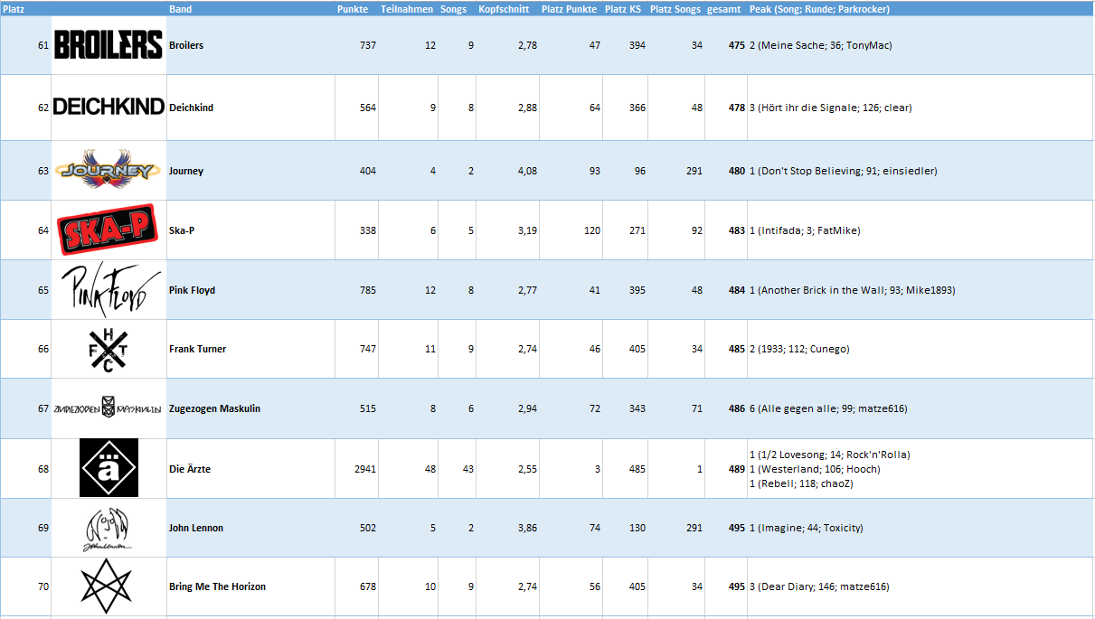The width and height of the screenshot is (1095, 619).
Task: Select the Journey winged logo
Action: tap(109, 169)
